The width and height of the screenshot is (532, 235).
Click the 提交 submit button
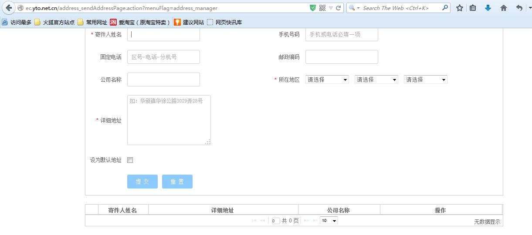click(x=142, y=182)
